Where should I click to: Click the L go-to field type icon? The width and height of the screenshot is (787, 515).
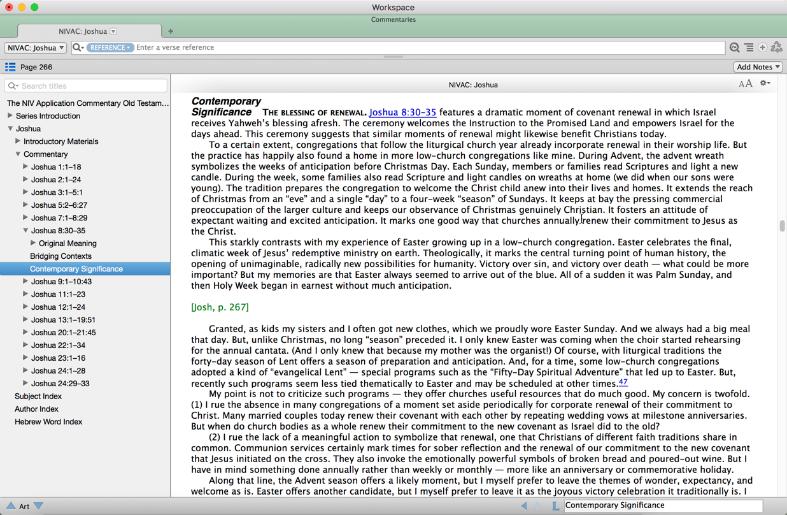[555, 505]
